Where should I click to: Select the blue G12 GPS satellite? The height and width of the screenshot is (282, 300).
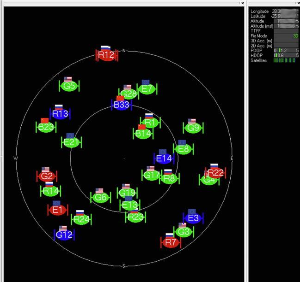tap(64, 235)
